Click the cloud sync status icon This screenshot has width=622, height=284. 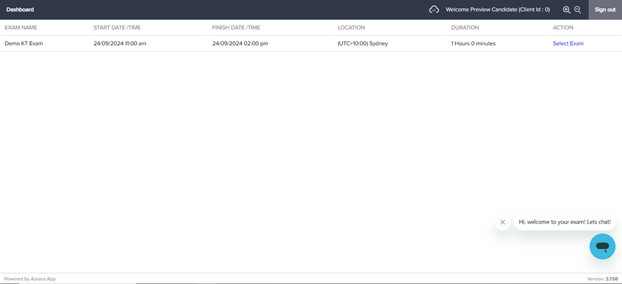tap(434, 10)
